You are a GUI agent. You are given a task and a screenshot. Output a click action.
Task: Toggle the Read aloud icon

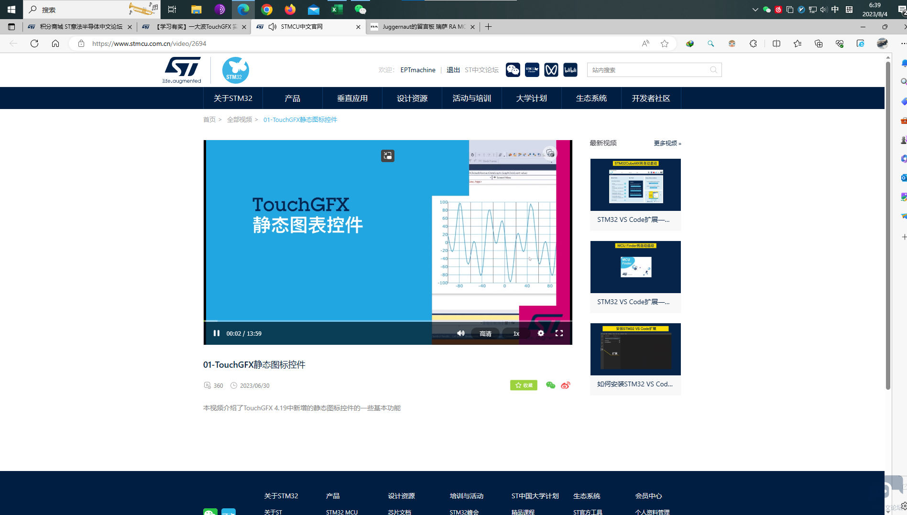point(645,44)
